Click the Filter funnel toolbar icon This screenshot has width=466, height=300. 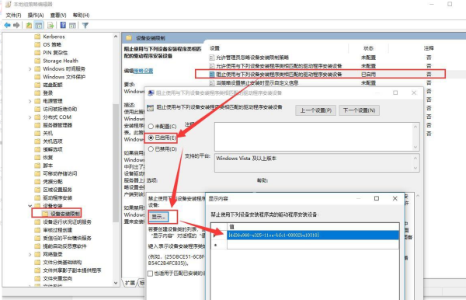[85, 26]
